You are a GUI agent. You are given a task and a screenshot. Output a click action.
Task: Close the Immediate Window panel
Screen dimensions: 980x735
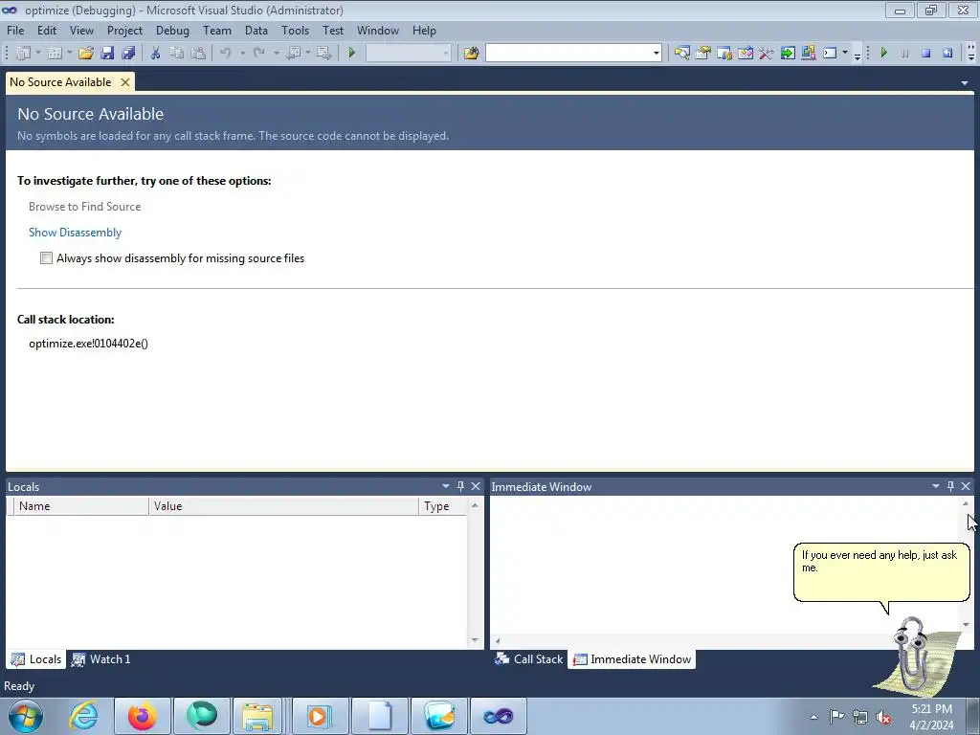coord(966,486)
